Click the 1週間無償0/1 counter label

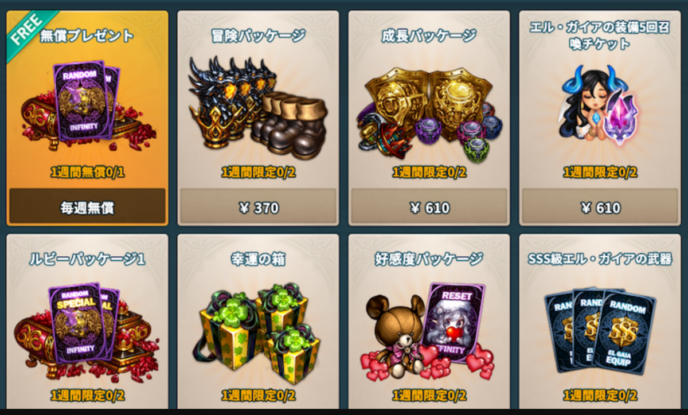tap(87, 172)
